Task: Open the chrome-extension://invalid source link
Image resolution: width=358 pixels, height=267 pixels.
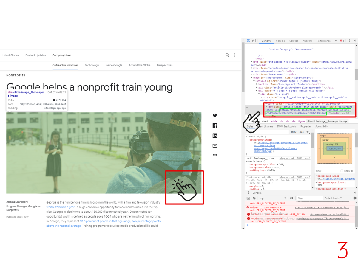Action: tap(329, 214)
